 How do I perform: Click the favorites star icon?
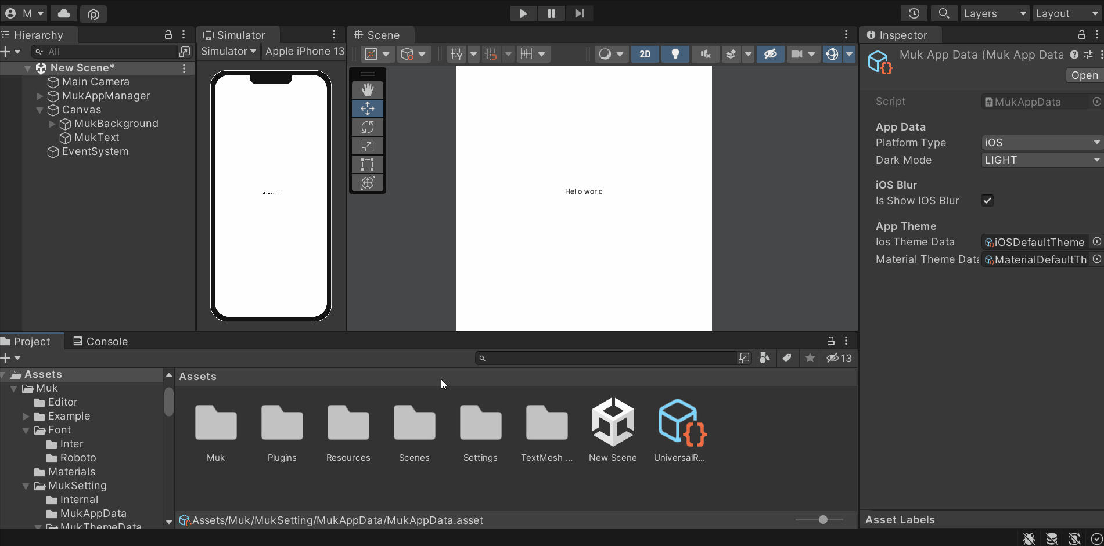(810, 358)
